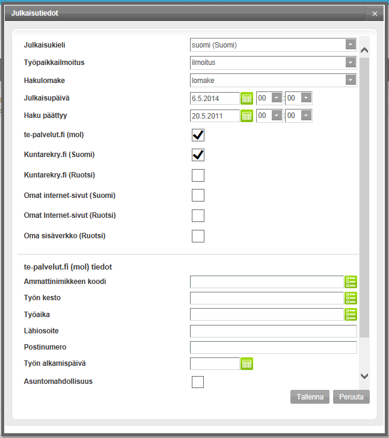Viewport: 389px width, 438px height.
Task: Focus the Lähiosoite text field
Action: coord(274,331)
